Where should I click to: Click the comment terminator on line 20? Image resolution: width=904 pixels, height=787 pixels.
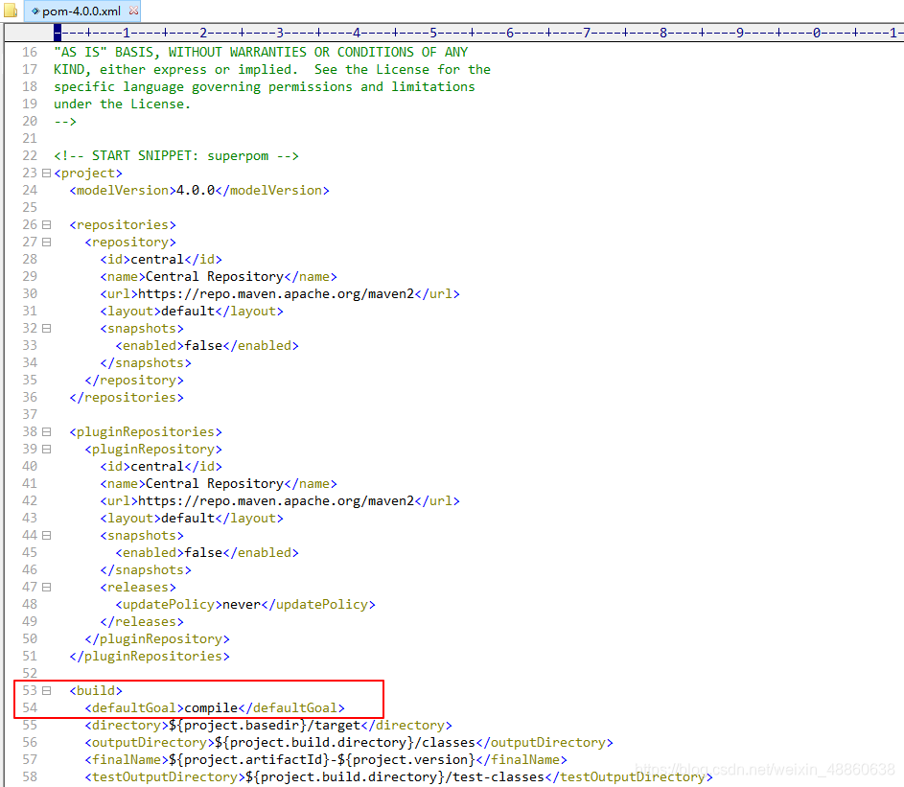point(65,121)
